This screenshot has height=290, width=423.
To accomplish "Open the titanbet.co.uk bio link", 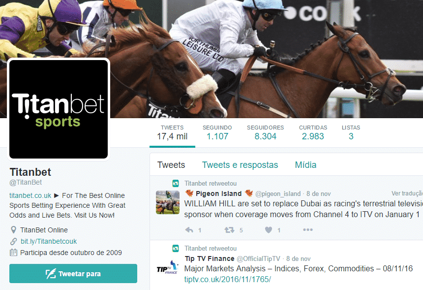I will click(30, 195).
